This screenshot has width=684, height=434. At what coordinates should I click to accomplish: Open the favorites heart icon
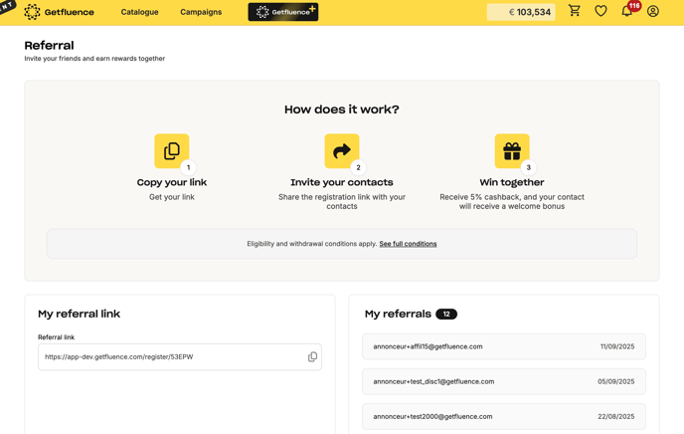pos(600,12)
